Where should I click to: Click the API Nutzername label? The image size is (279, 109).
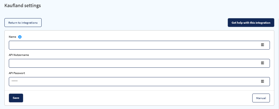(x=19, y=55)
